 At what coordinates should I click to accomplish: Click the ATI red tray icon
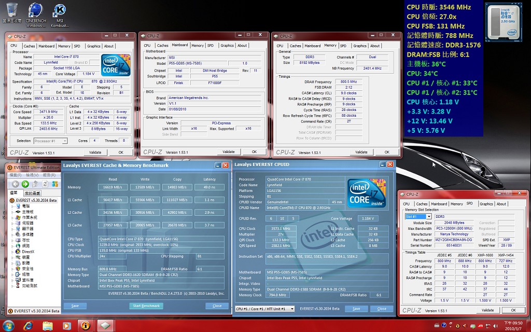(481, 326)
